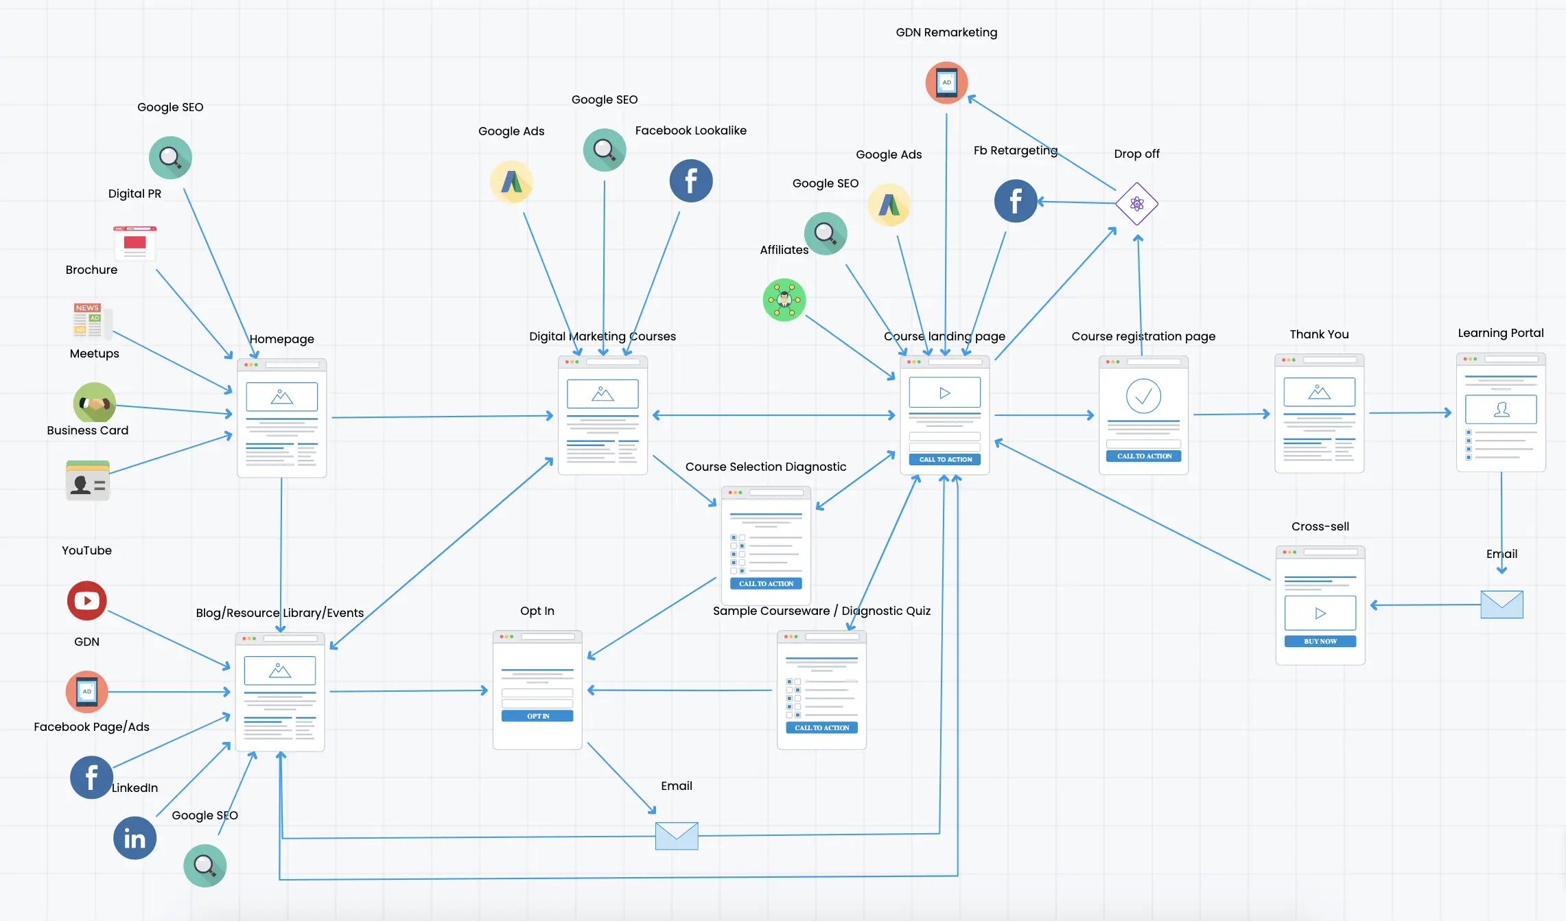
Task: Select the Business Card contact icon
Action: [88, 480]
